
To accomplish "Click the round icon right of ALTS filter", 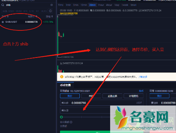I will point(50,11).
